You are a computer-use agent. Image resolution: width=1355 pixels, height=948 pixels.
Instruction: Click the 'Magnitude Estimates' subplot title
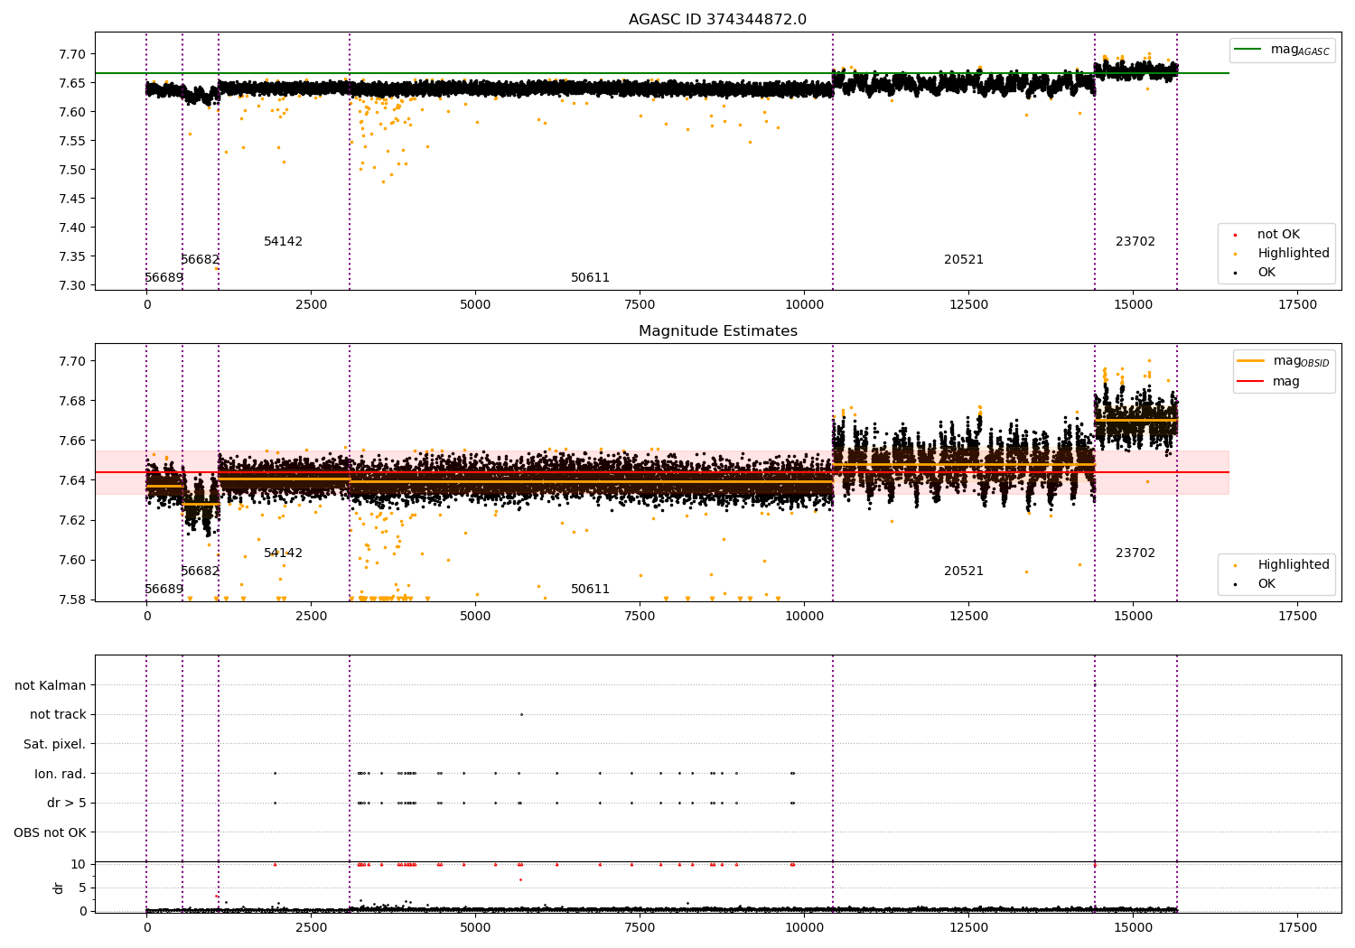[717, 331]
